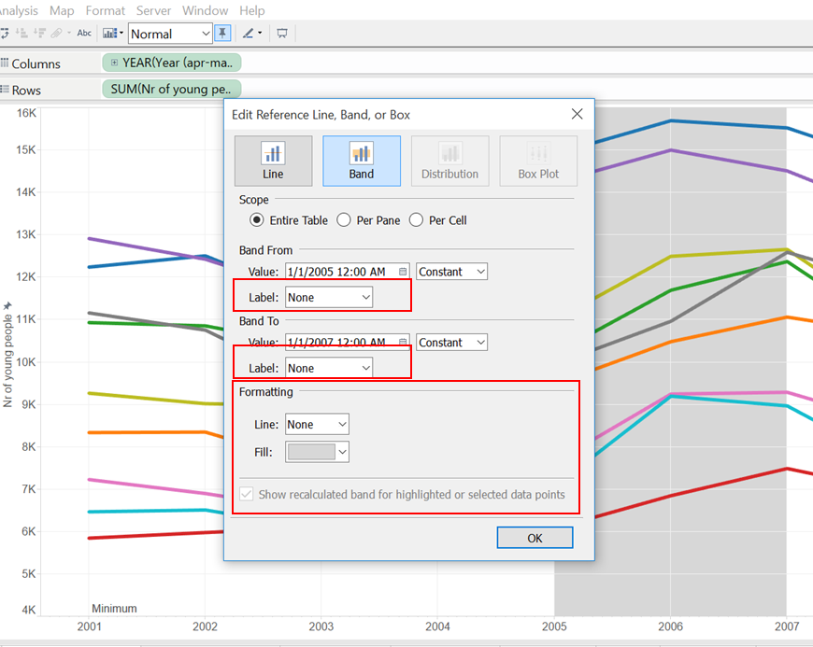
Task: Toggle the Fix axes pin icon
Action: [x=222, y=34]
